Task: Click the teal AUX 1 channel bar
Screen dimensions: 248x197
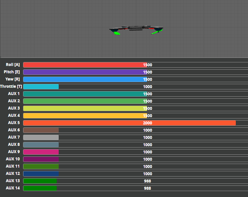Action: (x=85, y=94)
